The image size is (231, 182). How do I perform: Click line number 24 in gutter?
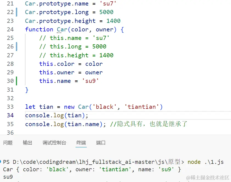[x=10, y=29]
